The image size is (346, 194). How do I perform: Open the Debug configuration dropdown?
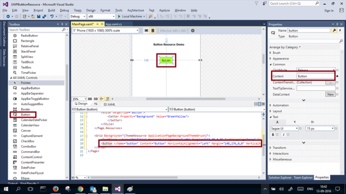(x=78, y=16)
